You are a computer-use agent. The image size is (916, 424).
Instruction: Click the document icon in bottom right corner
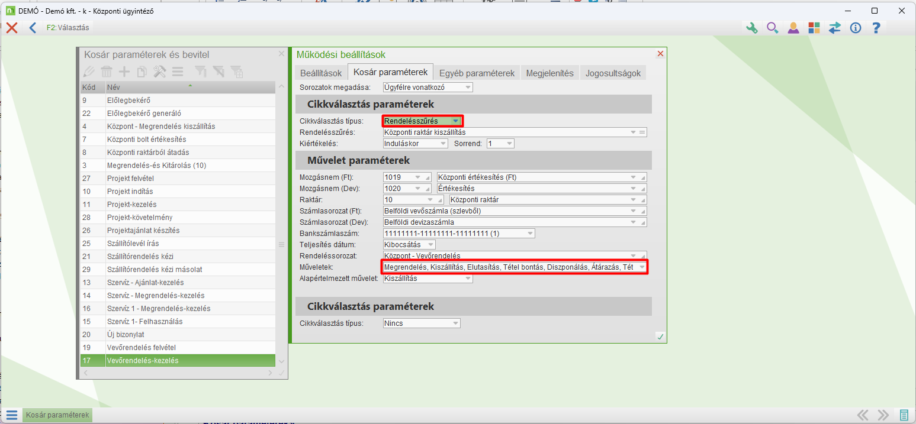(904, 415)
